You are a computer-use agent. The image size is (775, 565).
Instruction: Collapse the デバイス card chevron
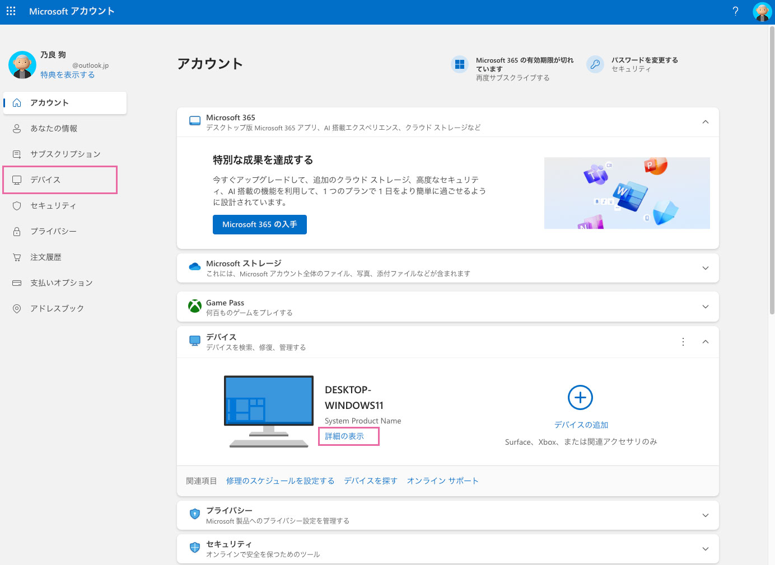tap(705, 342)
